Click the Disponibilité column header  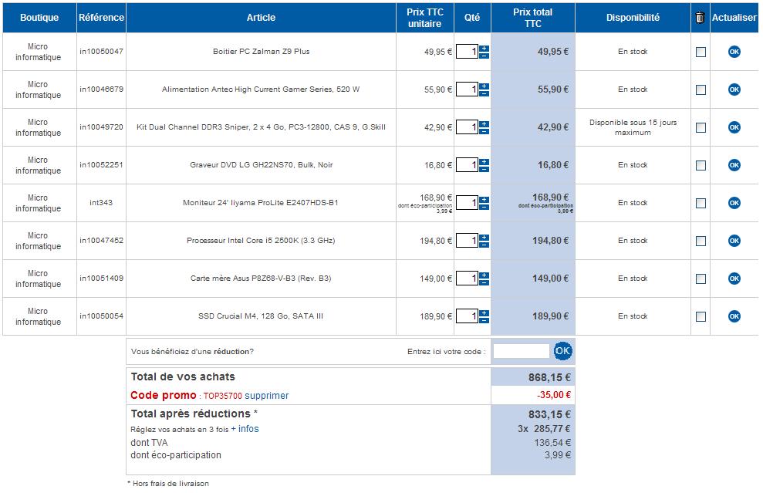pos(633,18)
